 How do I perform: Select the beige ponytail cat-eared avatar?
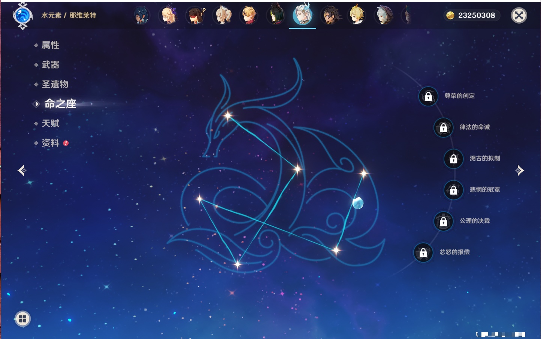[x=222, y=16]
